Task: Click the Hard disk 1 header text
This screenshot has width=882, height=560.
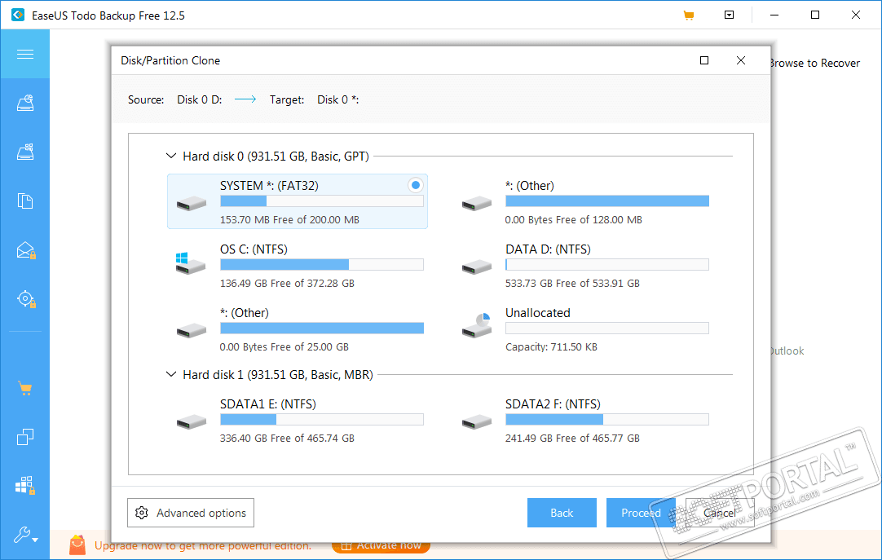Action: tap(278, 374)
